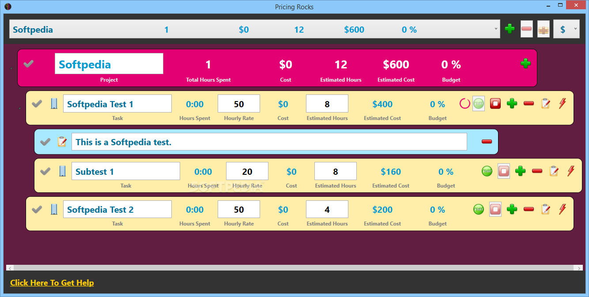Edit estimated hours of Softpedia Test 1
Image resolution: width=589 pixels, height=297 pixels.
pyautogui.click(x=327, y=104)
